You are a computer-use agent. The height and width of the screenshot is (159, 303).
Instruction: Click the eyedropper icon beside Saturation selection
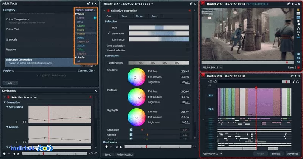coord(109,33)
